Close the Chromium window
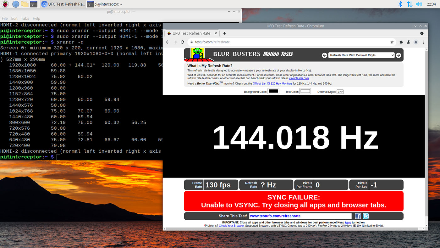440x248 pixels. (426, 26)
